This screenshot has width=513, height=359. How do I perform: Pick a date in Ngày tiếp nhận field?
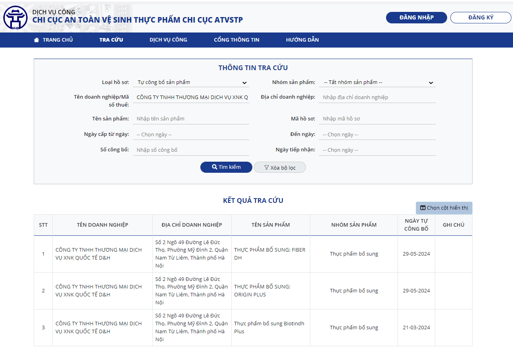(377, 150)
